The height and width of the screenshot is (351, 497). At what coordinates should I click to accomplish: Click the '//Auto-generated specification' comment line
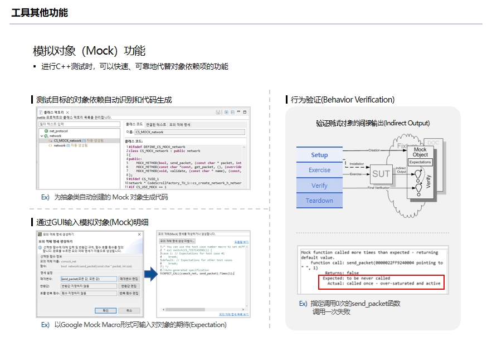coord(185,270)
